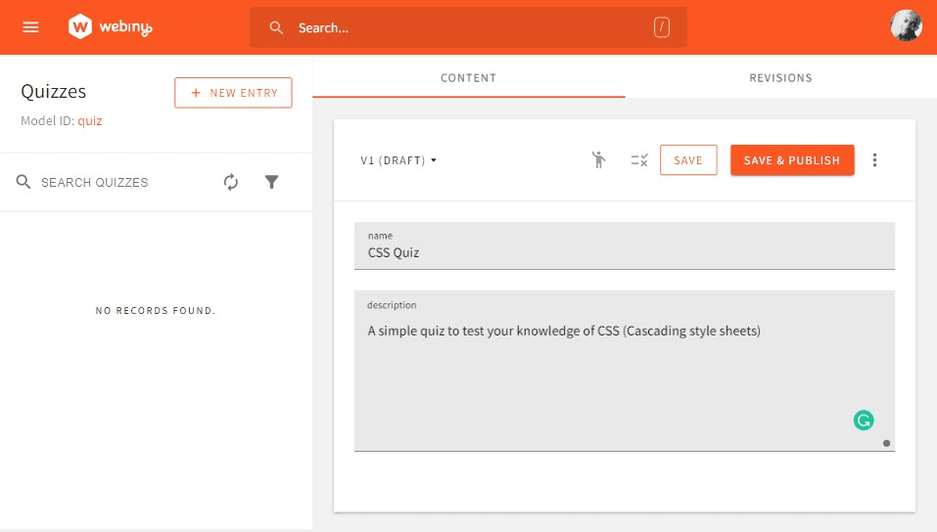Refresh the quizzes list
The image size is (937, 532).
pos(231,182)
